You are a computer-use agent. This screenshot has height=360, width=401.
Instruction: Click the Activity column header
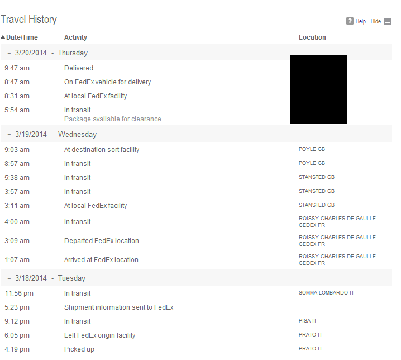pos(75,37)
